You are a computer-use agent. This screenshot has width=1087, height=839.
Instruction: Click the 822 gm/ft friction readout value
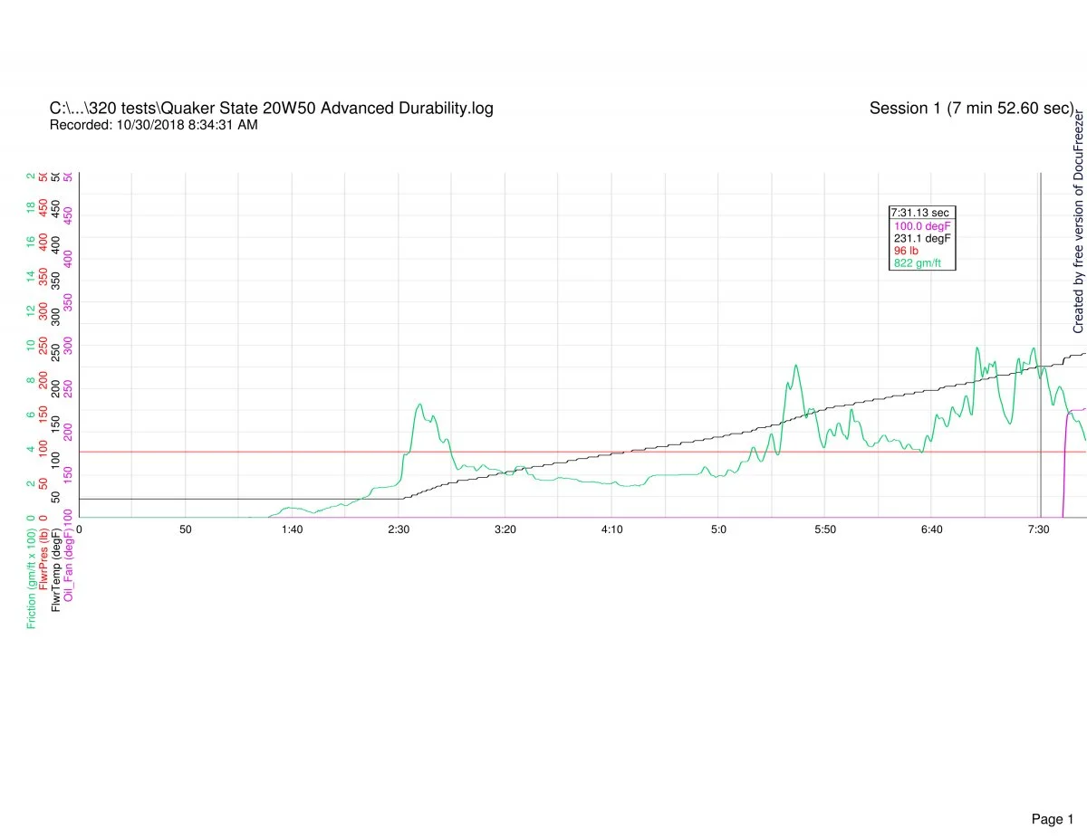pos(917,263)
